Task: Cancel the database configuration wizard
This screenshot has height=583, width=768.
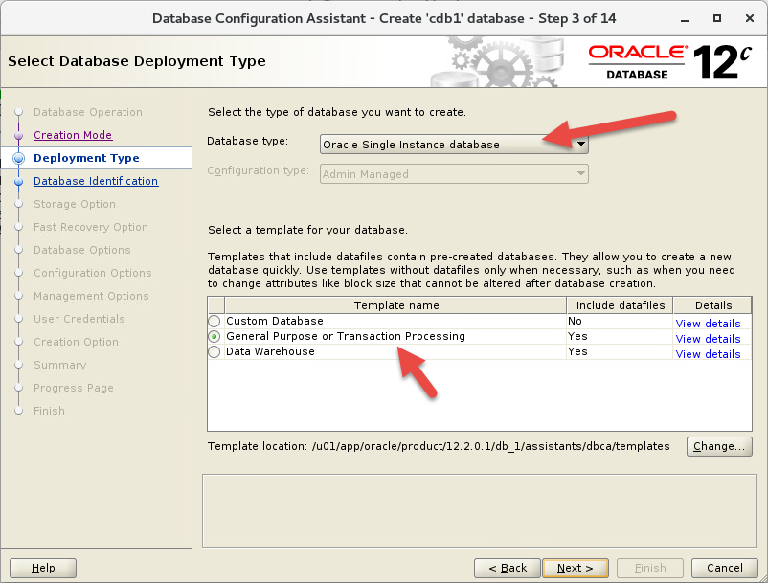Action: pyautogui.click(x=725, y=568)
